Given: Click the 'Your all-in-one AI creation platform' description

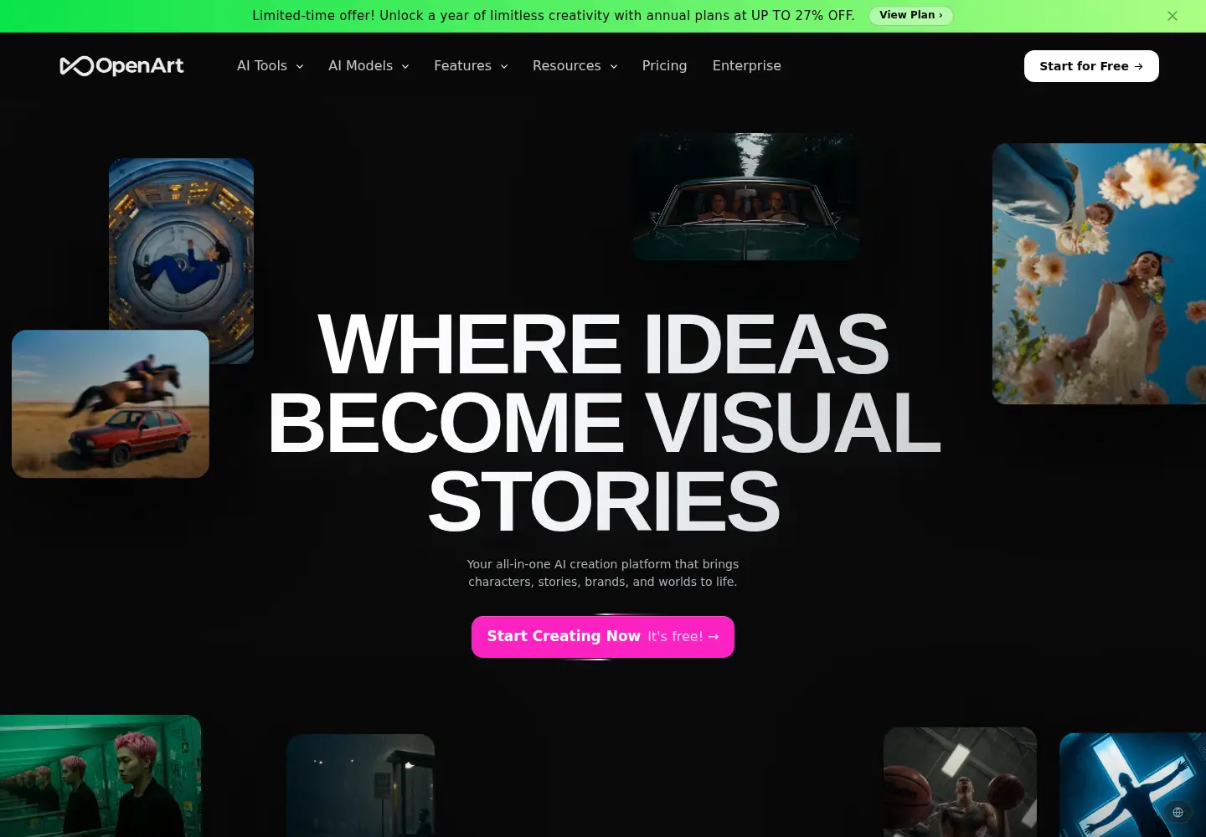Looking at the screenshot, I should [603, 573].
